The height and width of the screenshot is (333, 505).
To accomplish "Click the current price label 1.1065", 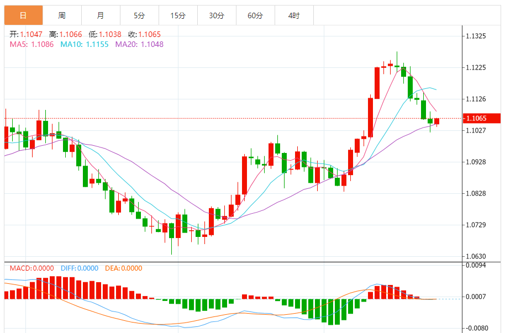I will tap(481, 118).
